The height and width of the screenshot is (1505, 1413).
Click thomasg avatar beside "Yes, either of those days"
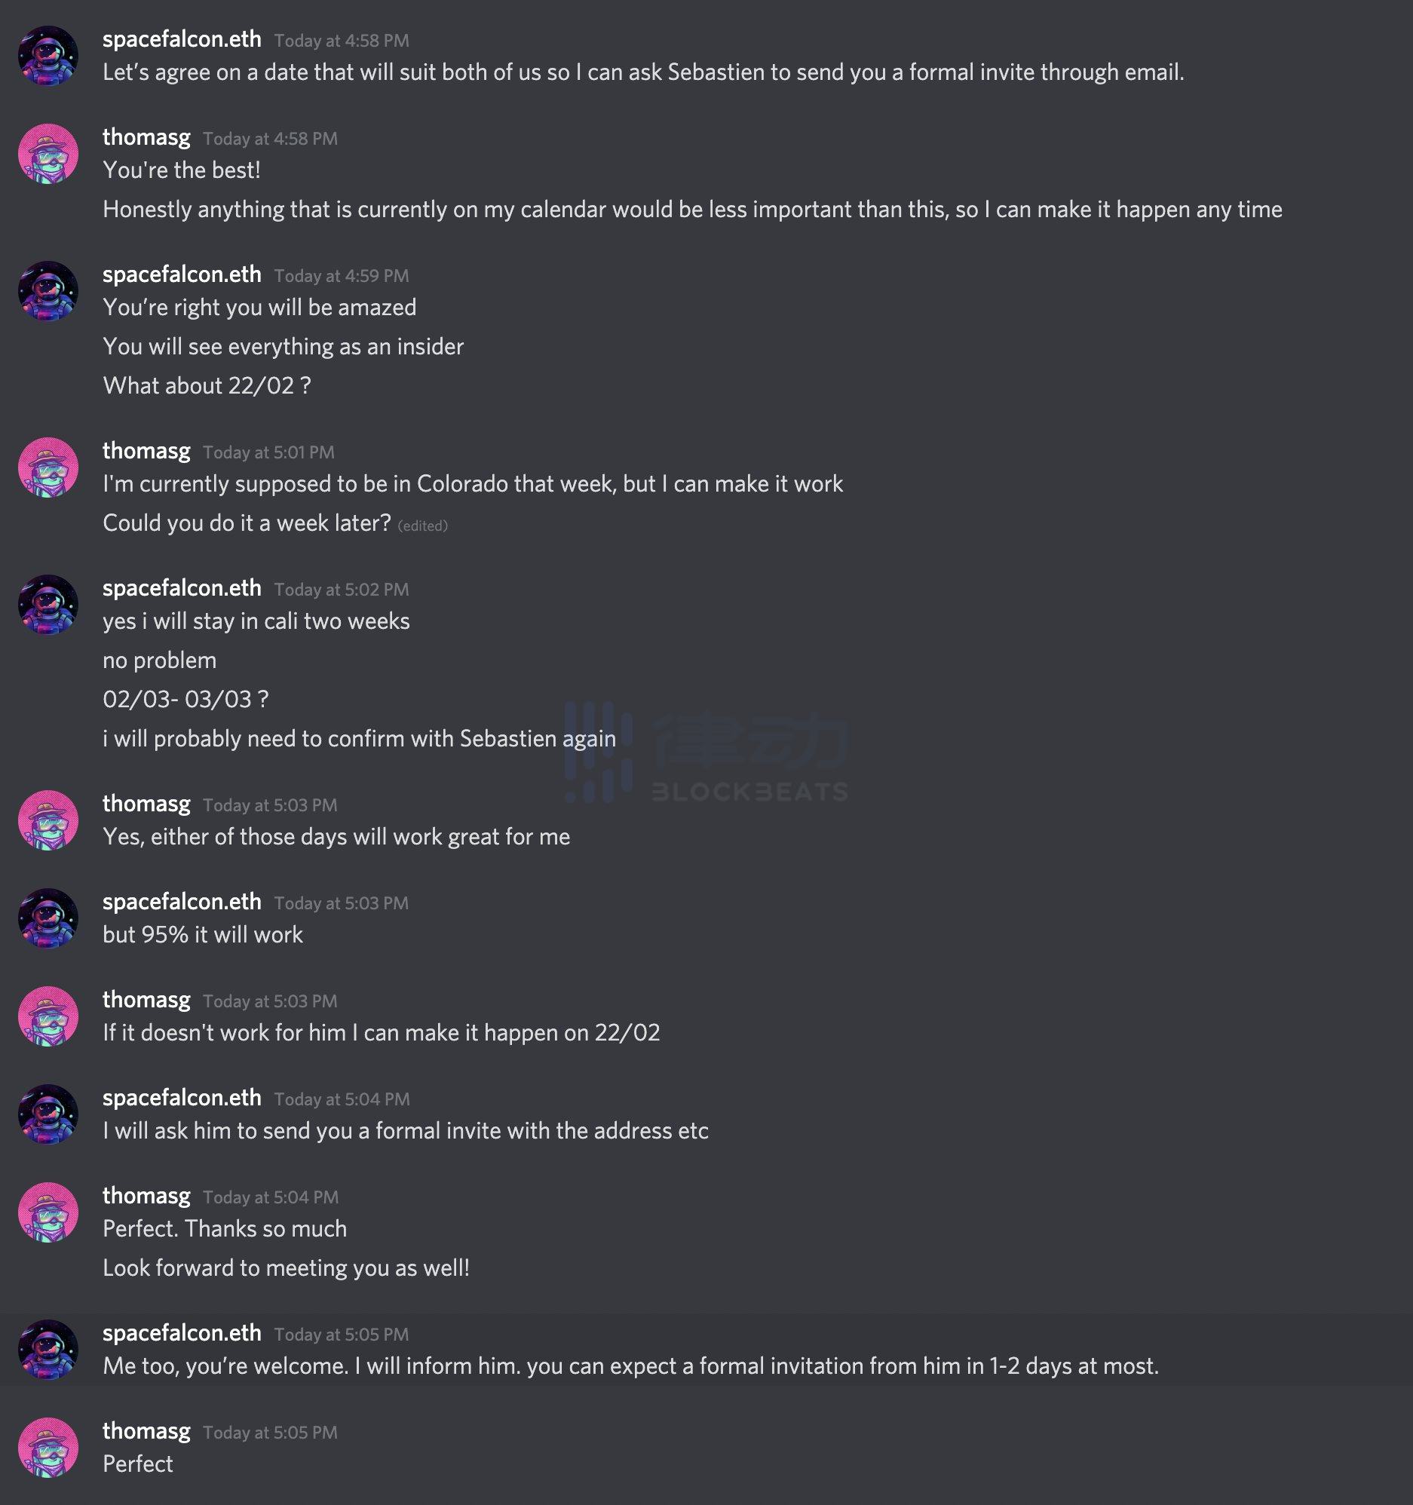(48, 820)
